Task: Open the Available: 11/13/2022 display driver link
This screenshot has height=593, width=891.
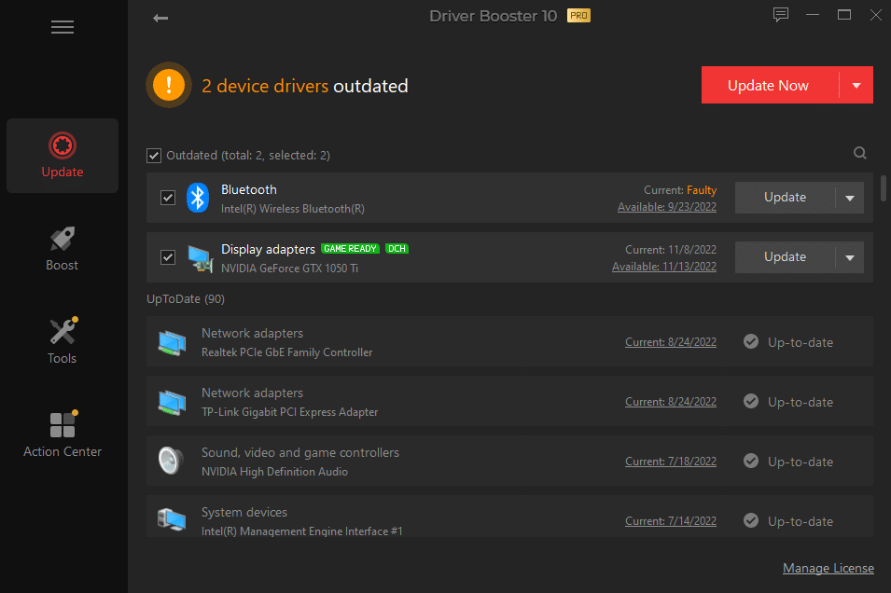Action: 664,267
